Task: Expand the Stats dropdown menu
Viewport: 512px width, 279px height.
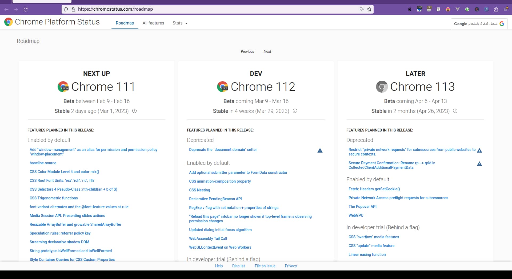Action: (180, 23)
